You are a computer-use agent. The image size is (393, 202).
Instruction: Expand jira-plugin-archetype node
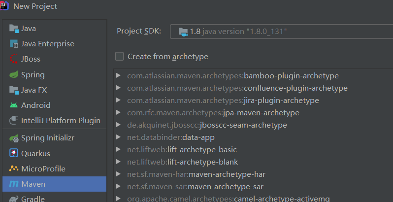[118, 100]
